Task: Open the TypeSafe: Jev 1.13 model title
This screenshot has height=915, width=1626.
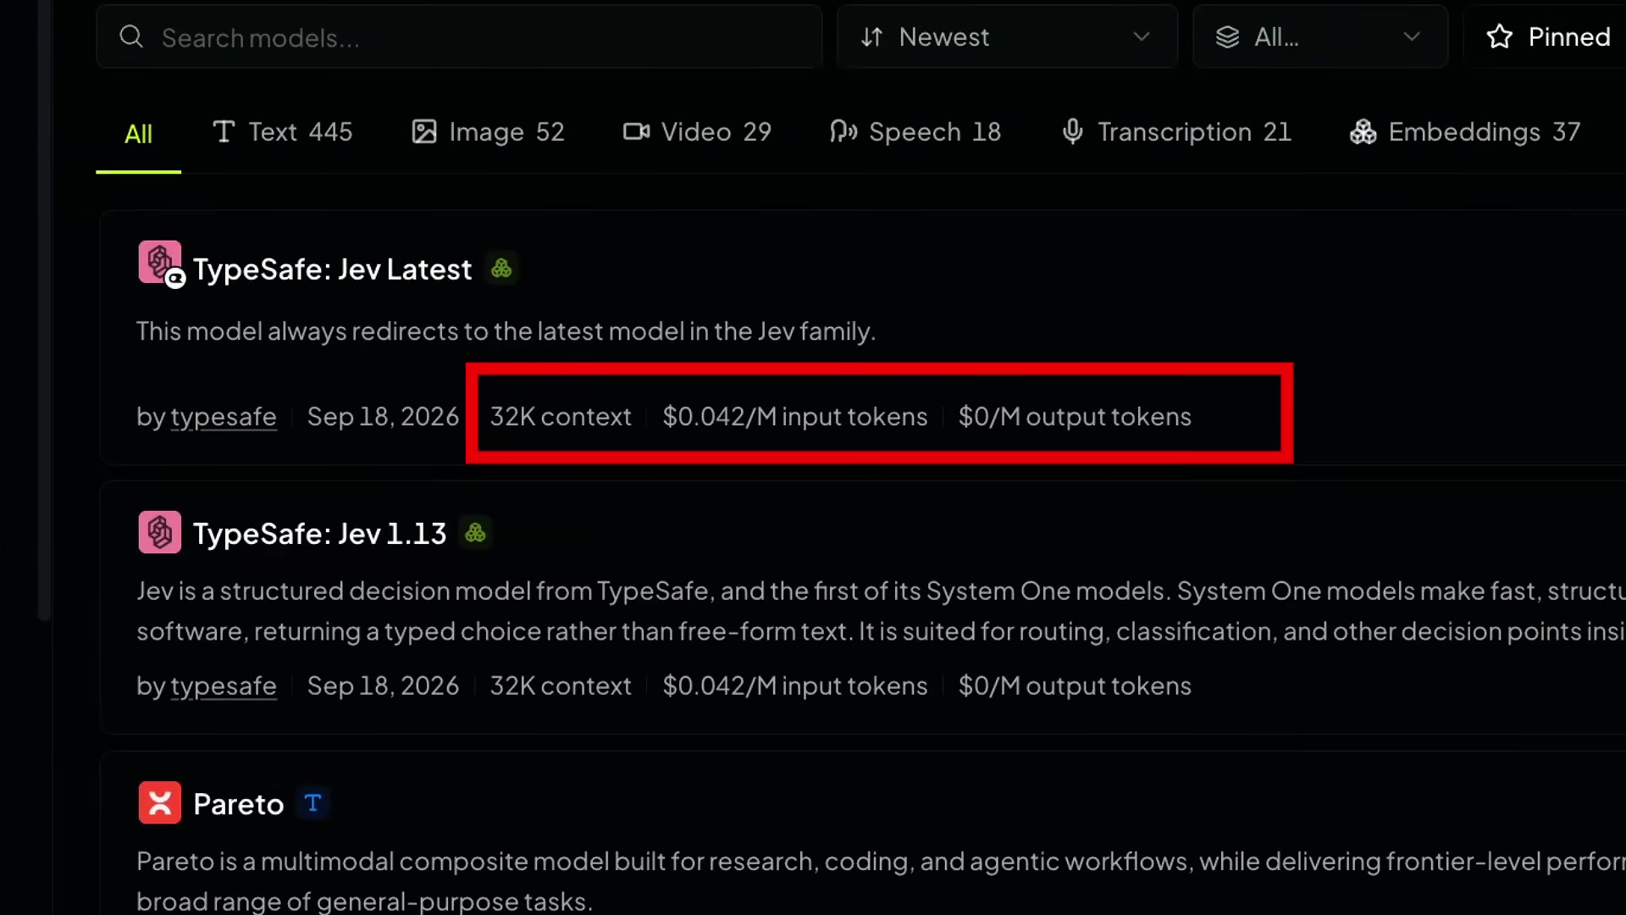Action: coord(319,534)
